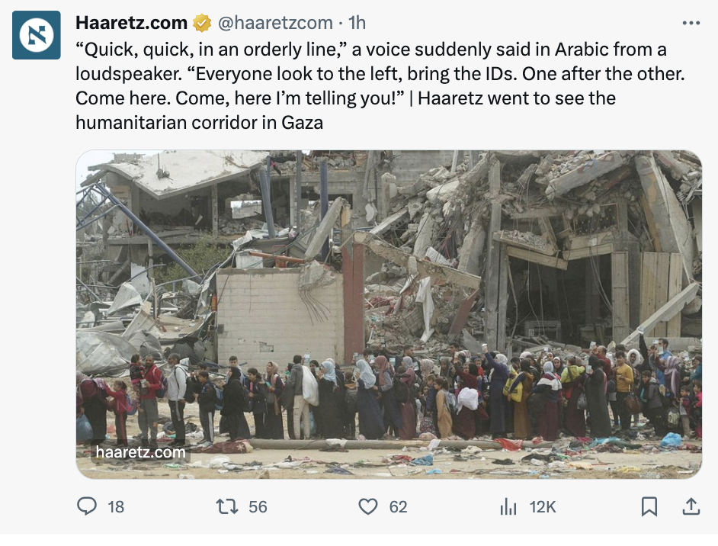This screenshot has width=718, height=546.
Task: Click the gold verified badge
Action: (x=201, y=23)
